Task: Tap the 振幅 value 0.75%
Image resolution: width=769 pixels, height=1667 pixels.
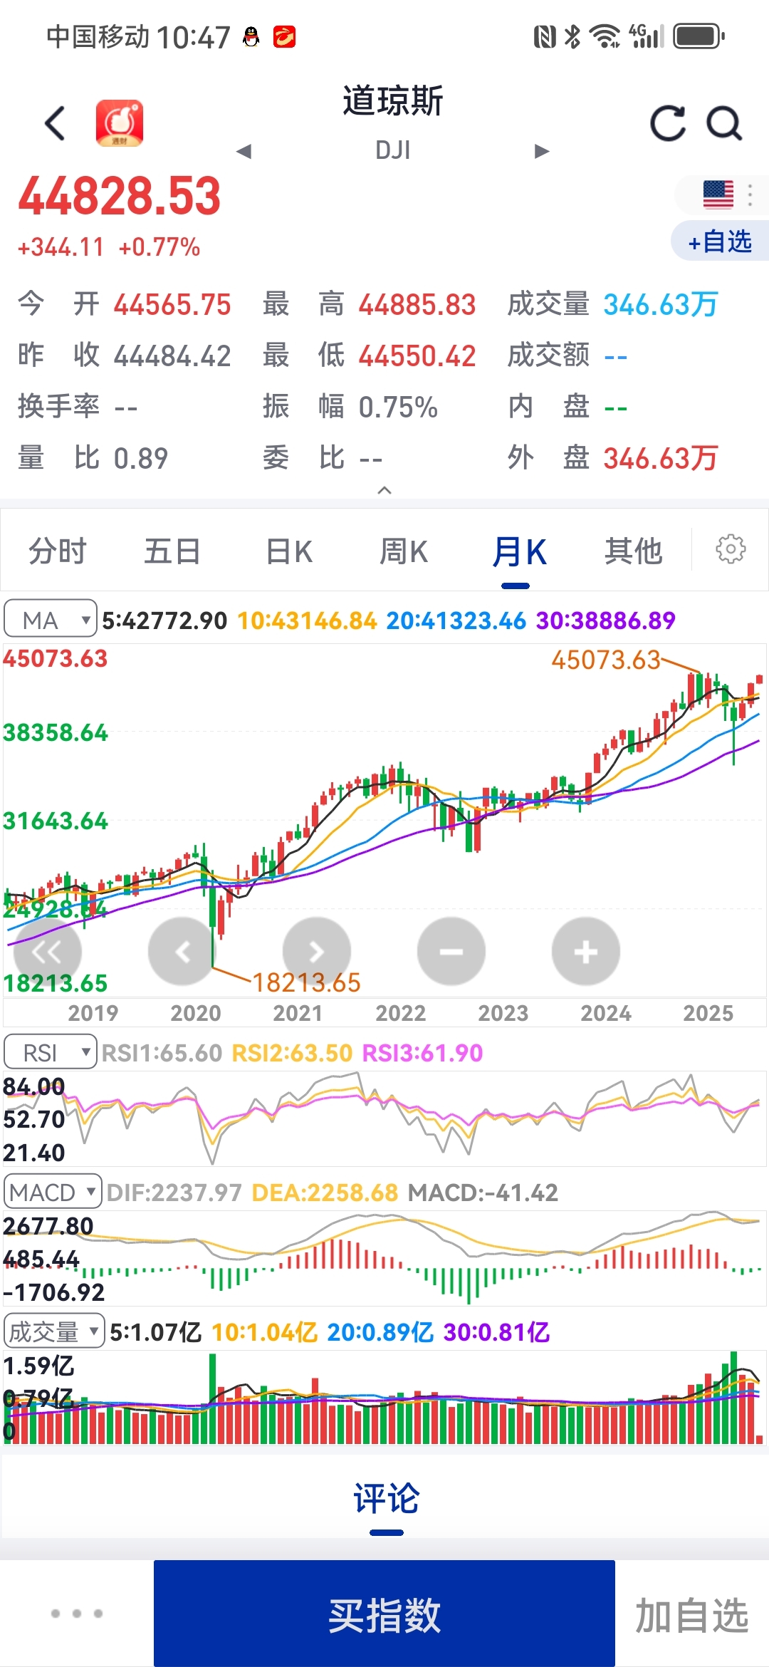Action: point(398,407)
